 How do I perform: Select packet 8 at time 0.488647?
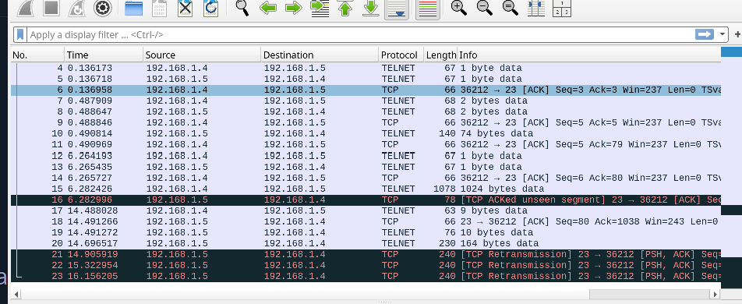[366, 111]
